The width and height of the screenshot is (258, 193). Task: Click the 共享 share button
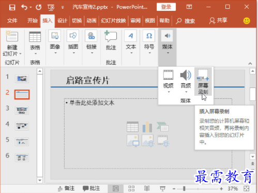coord(219,21)
